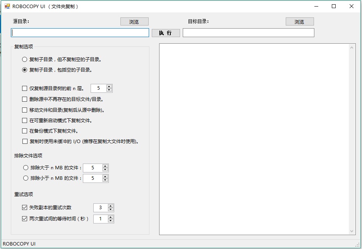
Task: Increase the 前 n 层 level spinner value
Action: click(x=109, y=87)
